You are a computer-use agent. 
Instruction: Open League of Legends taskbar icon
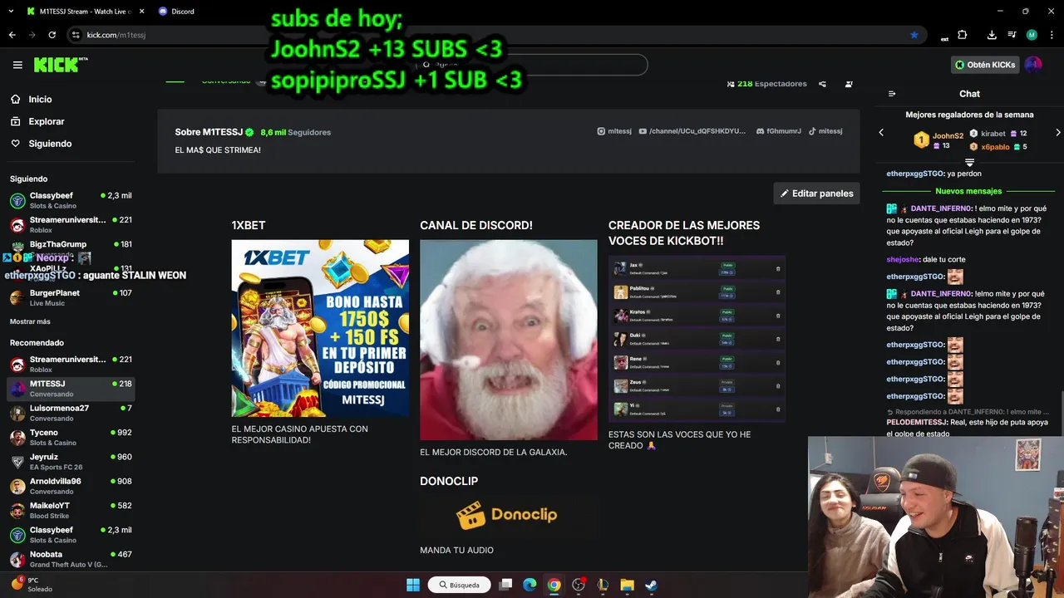603,585
